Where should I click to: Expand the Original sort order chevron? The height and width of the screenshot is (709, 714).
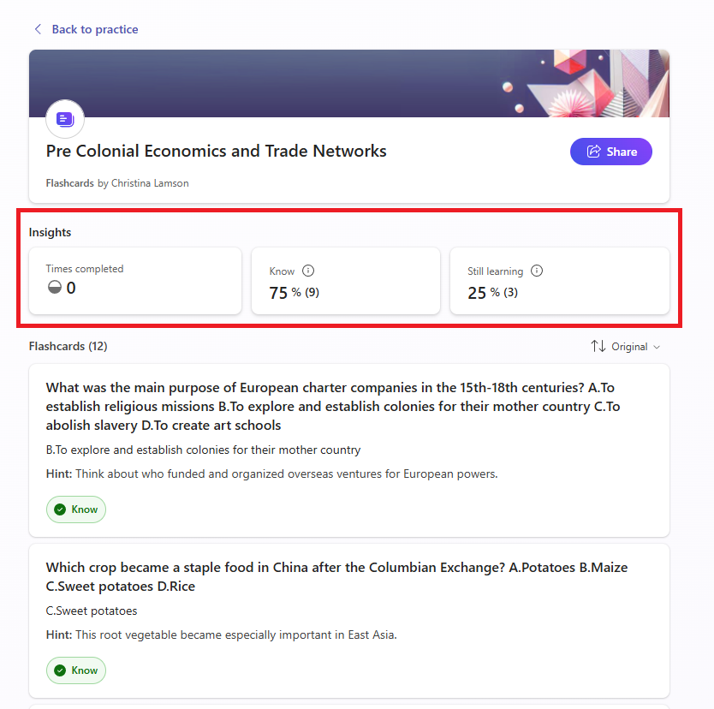(x=657, y=347)
